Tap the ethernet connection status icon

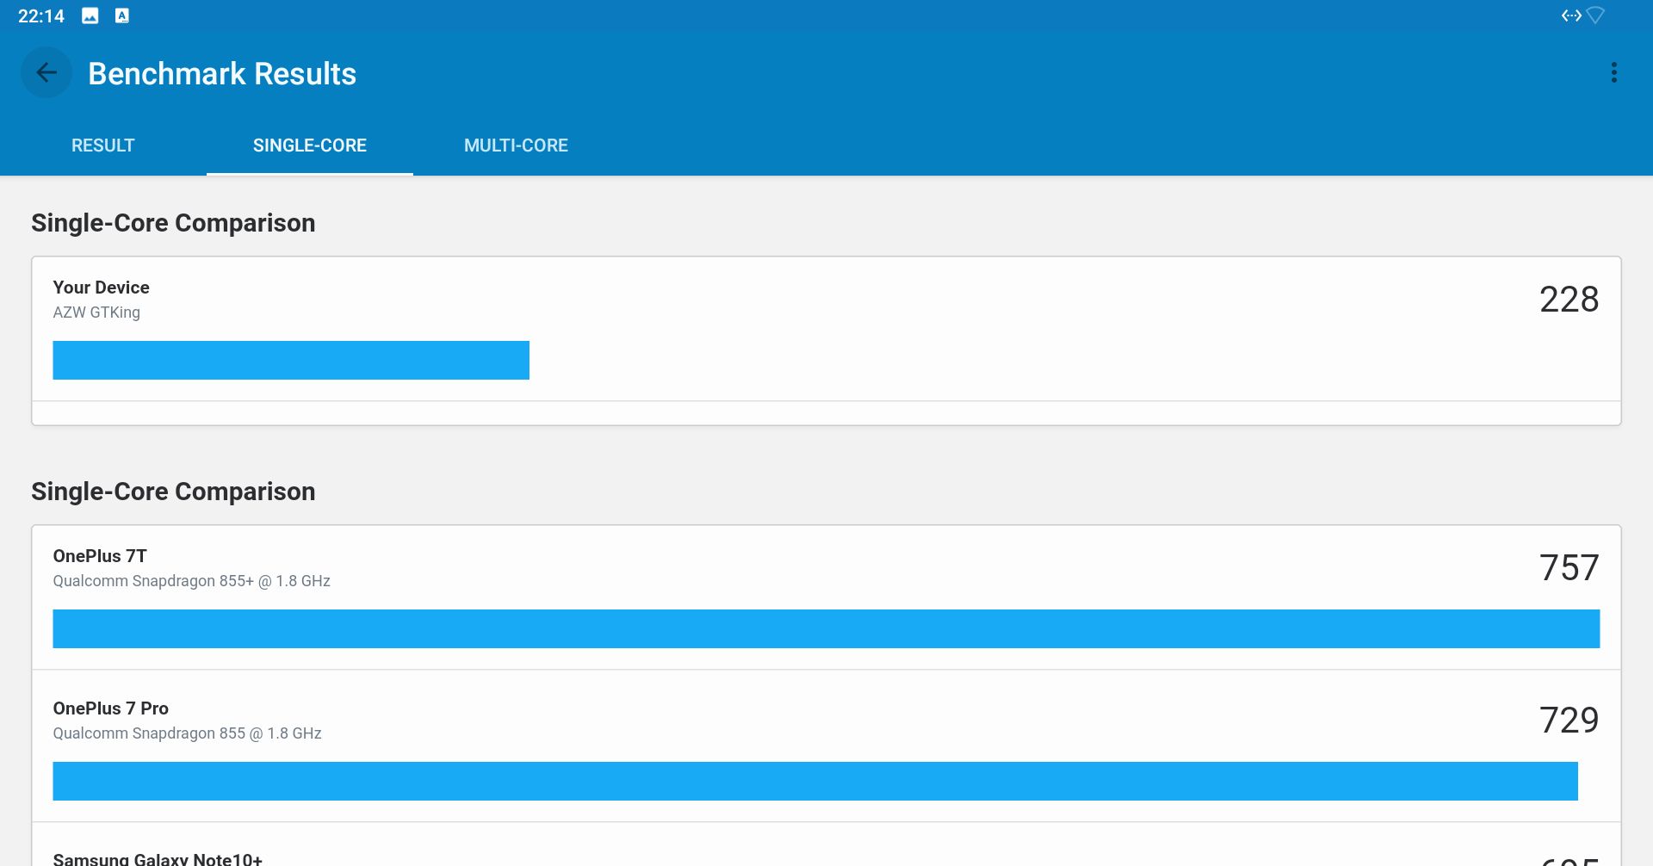(1571, 15)
